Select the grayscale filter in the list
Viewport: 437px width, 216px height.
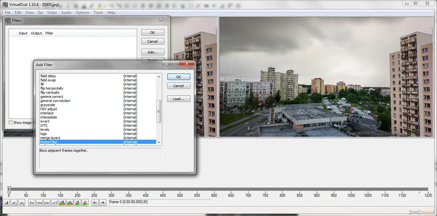[x=48, y=105]
